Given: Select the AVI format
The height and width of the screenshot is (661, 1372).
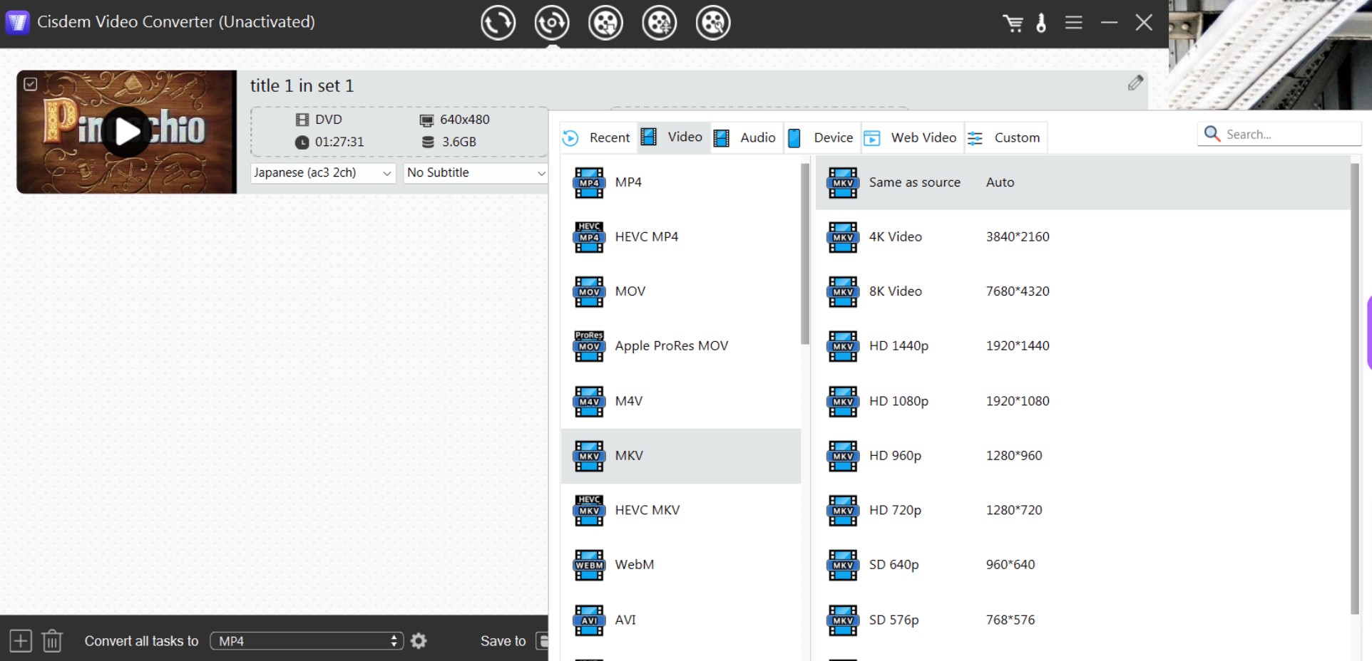Looking at the screenshot, I should (680, 620).
